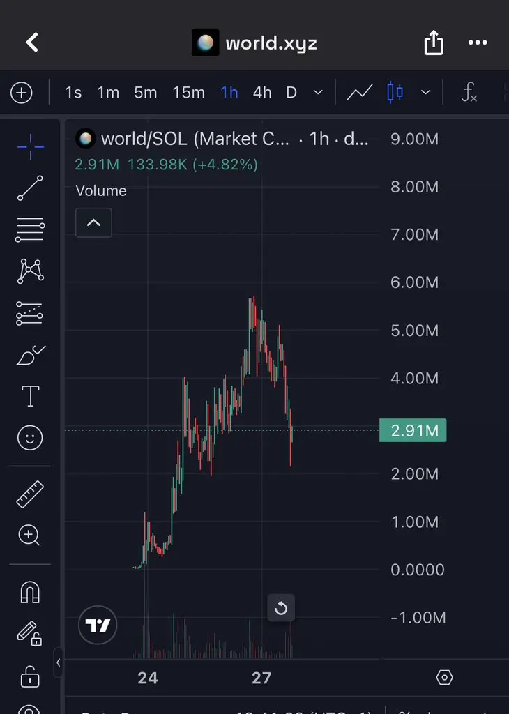This screenshot has width=509, height=714.
Task: Open chart settings hexagon icon
Action: pos(444,678)
